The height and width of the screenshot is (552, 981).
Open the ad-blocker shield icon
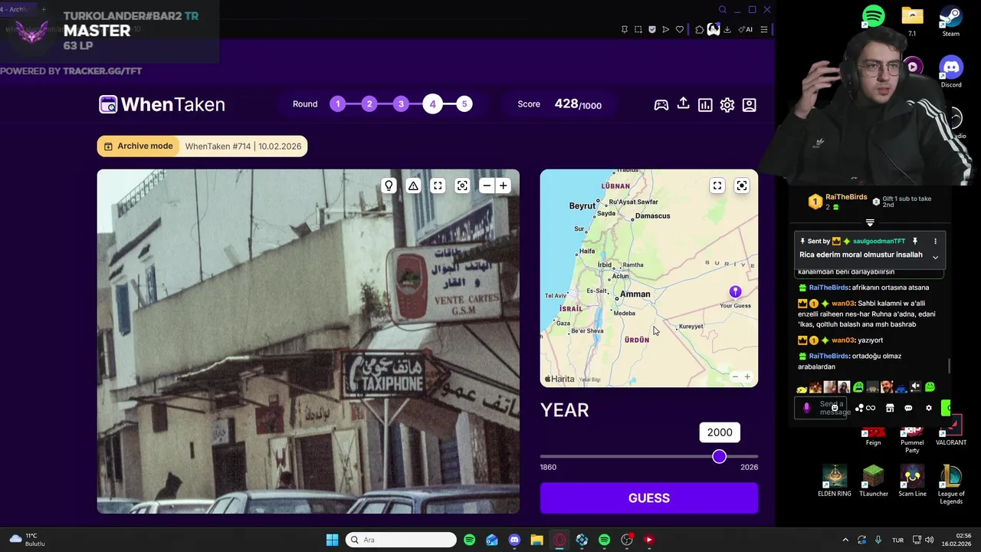pyautogui.click(x=652, y=30)
